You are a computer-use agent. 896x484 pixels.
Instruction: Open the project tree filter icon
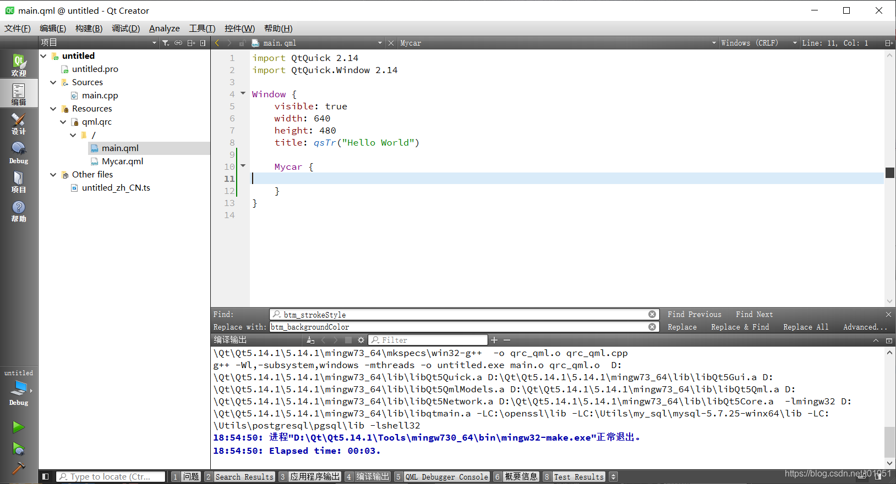(x=166, y=43)
